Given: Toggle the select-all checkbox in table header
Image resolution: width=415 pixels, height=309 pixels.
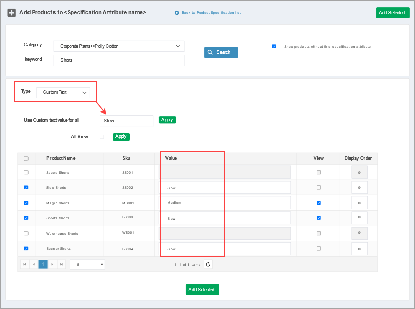Looking at the screenshot, I should [26, 158].
